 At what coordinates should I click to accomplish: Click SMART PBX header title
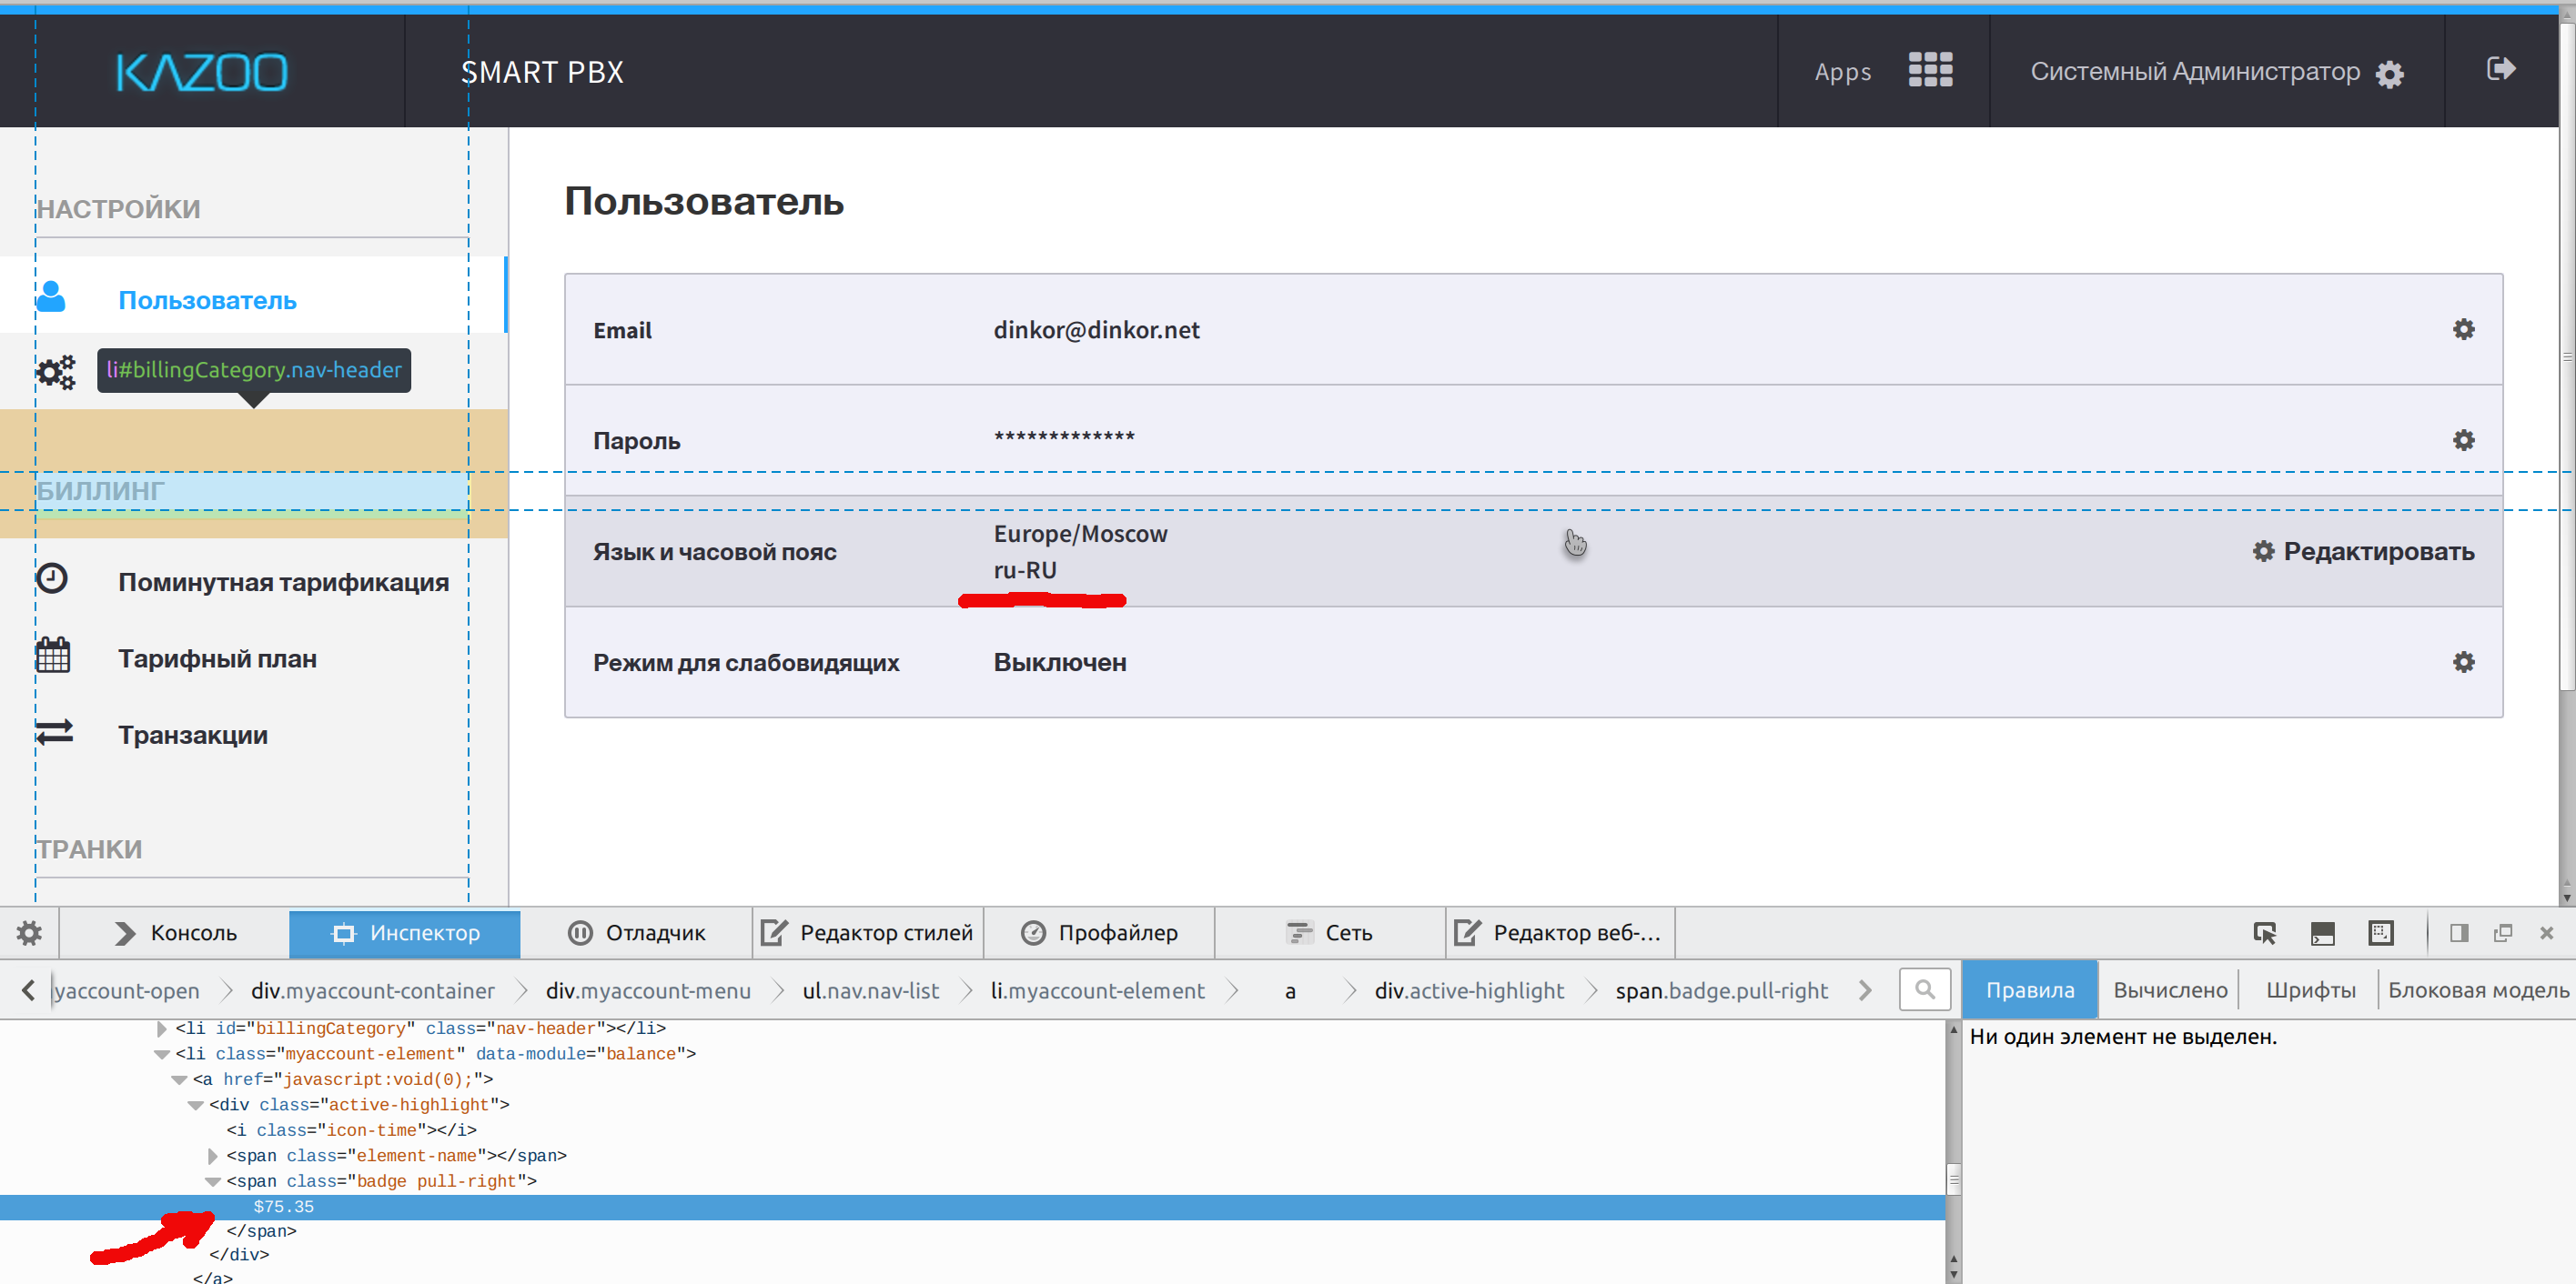pos(542,72)
